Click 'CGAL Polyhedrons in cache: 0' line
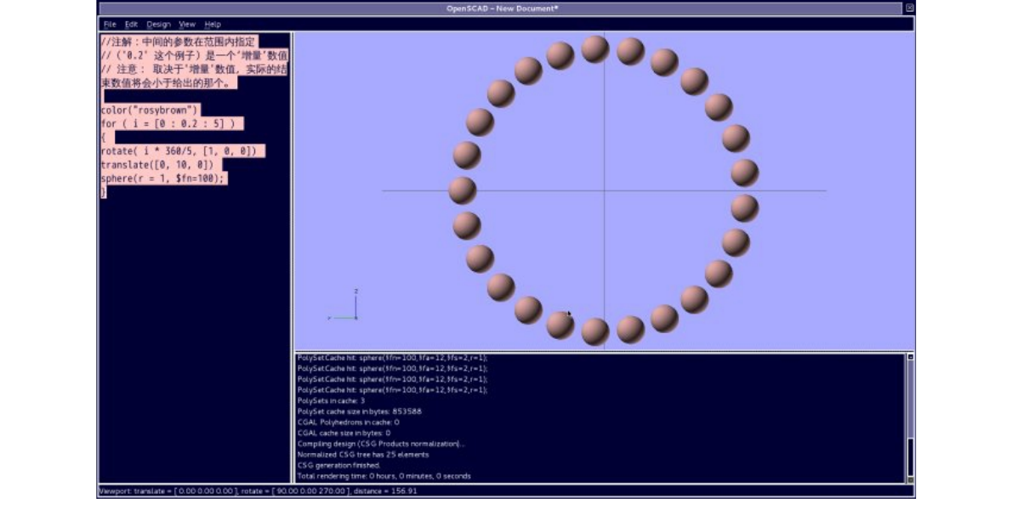The height and width of the screenshot is (515, 1012). [348, 422]
